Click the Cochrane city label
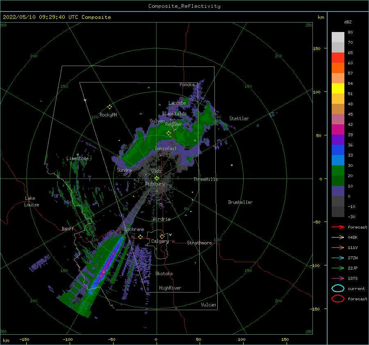This screenshot has height=345, width=369. coord(134,229)
